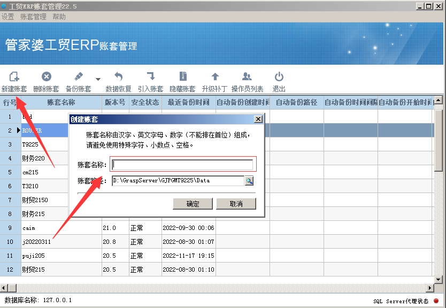Click the 备份账套 toolbar icon
This screenshot has height=308, width=446.
coord(79,77)
